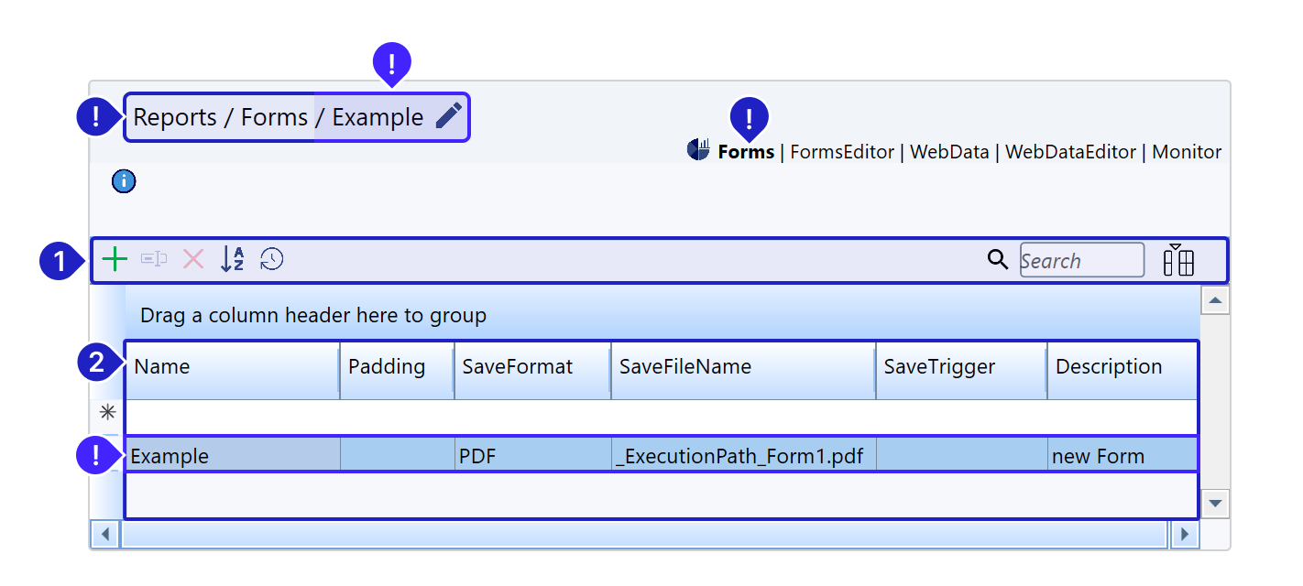Click the vertical scrollbar down arrow
1303x586 pixels.
1215,503
